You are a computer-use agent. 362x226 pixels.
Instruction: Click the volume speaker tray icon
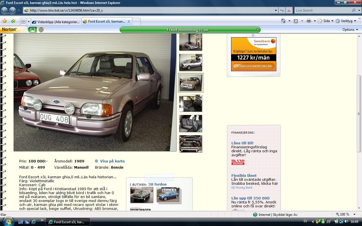pyautogui.click(x=346, y=221)
